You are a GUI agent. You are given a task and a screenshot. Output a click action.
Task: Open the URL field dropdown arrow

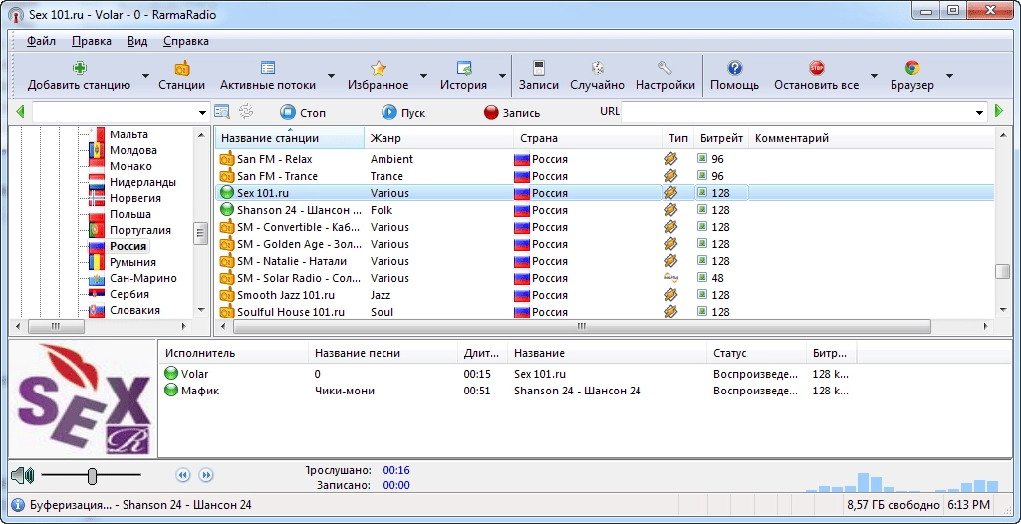point(980,112)
